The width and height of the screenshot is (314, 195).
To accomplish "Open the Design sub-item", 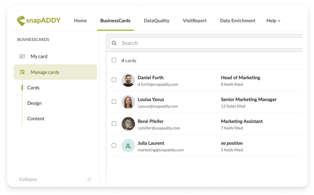I will [34, 103].
